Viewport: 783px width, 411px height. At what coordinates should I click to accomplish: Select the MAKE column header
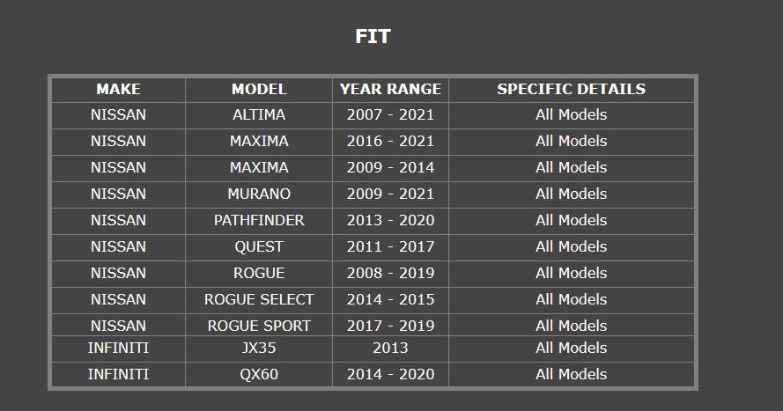(118, 89)
